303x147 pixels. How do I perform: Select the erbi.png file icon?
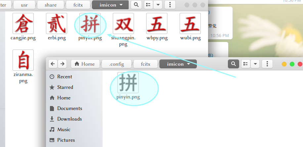click(x=57, y=23)
